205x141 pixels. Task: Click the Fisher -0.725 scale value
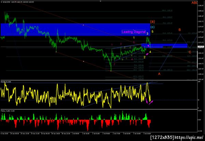pos(200,131)
